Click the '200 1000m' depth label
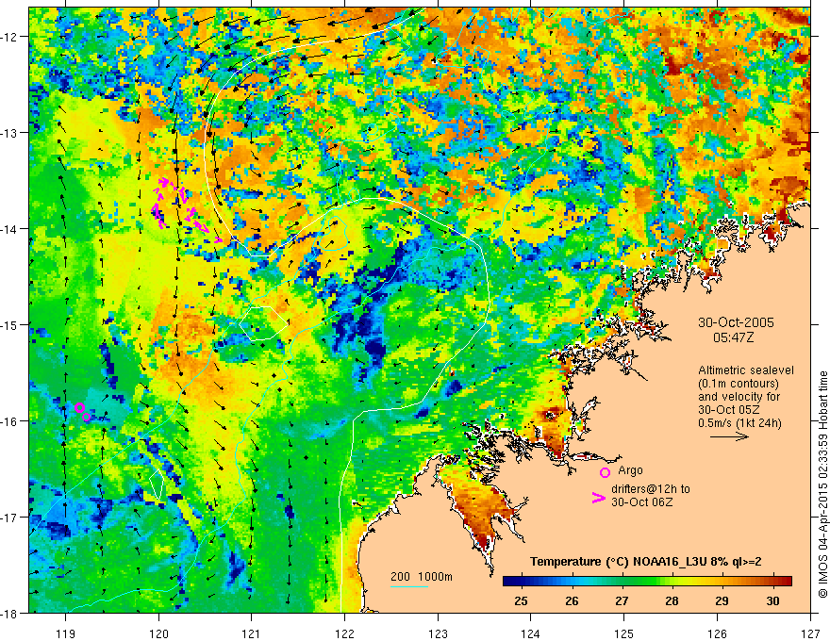This screenshot has height=641, width=830. [422, 577]
